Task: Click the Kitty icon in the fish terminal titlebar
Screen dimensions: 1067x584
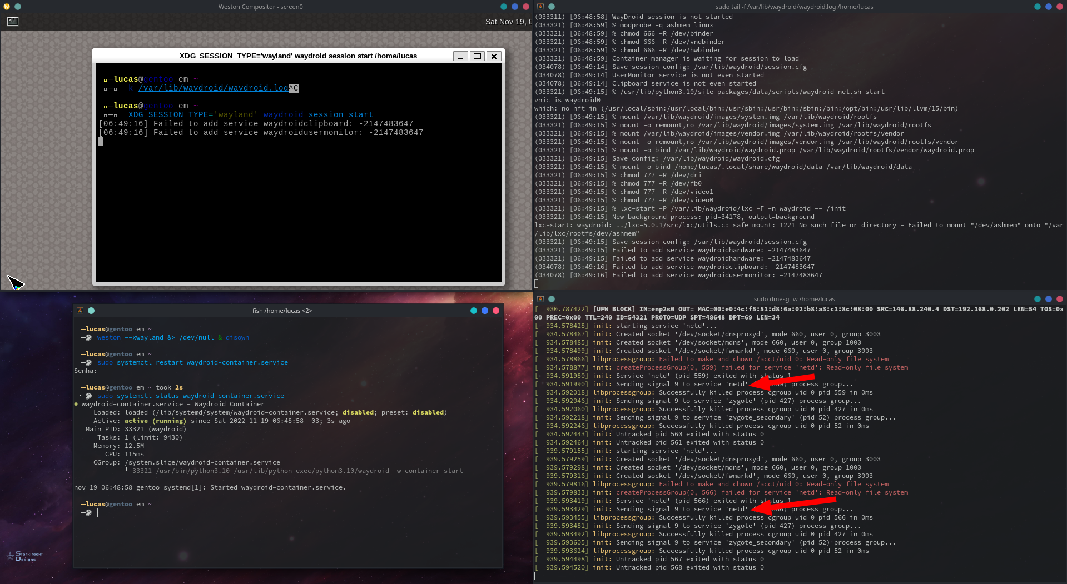Action: point(81,311)
